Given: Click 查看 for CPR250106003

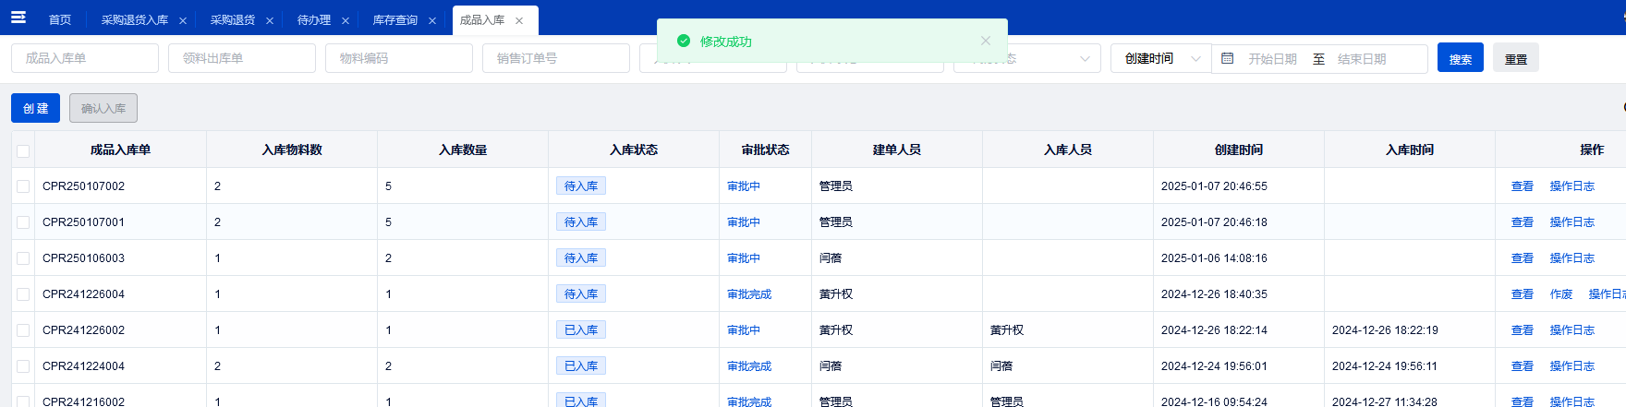Looking at the screenshot, I should pos(1523,258).
